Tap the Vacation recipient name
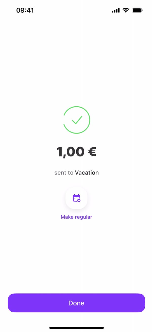 coord(87,173)
